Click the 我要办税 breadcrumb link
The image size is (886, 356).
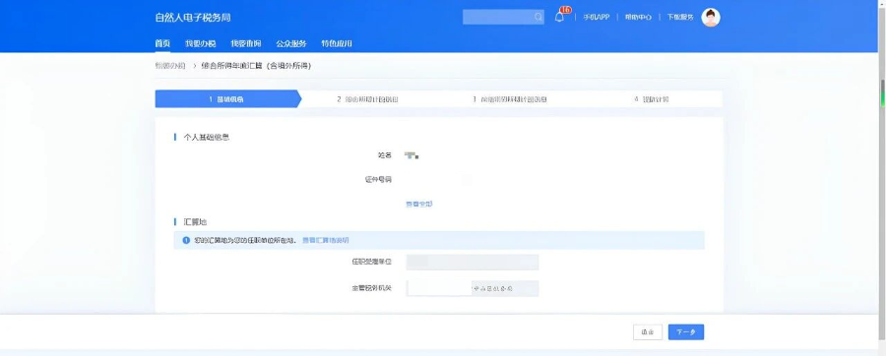(170, 66)
